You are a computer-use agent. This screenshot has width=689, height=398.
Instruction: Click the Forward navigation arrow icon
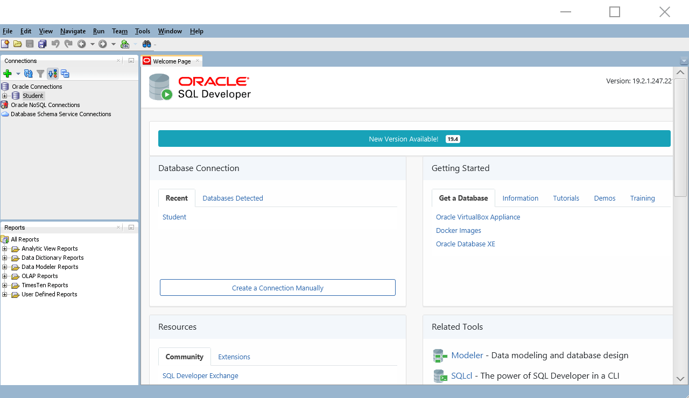(x=102, y=44)
